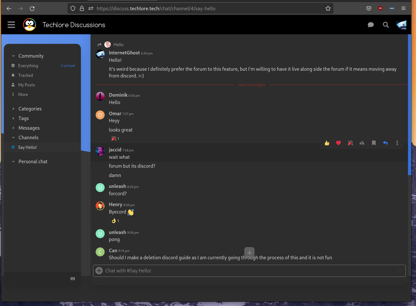Reply to the hovered message

(385, 143)
